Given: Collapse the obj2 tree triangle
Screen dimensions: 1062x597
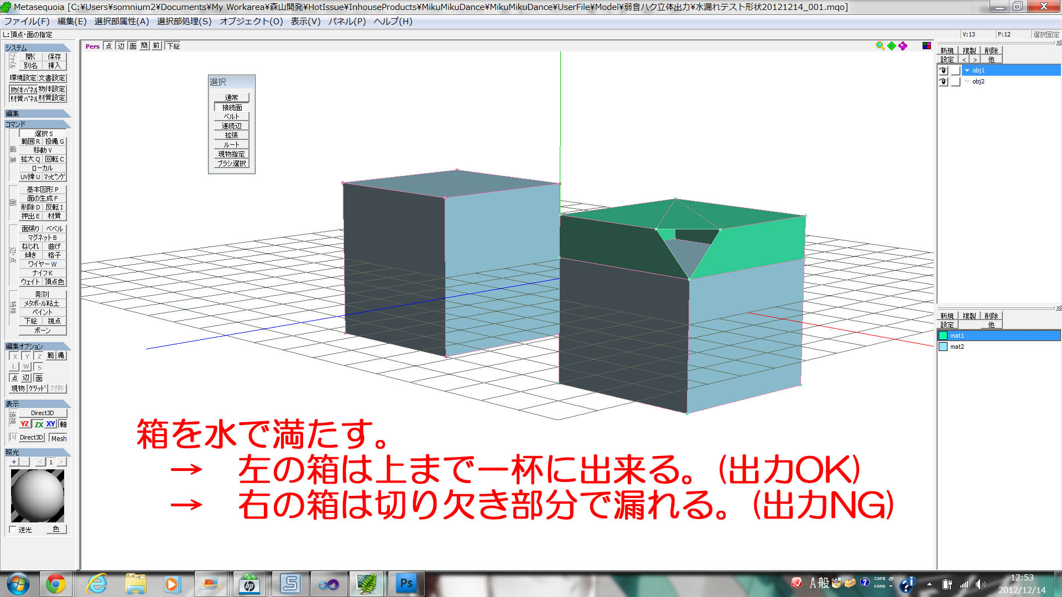Looking at the screenshot, I should coord(967,81).
